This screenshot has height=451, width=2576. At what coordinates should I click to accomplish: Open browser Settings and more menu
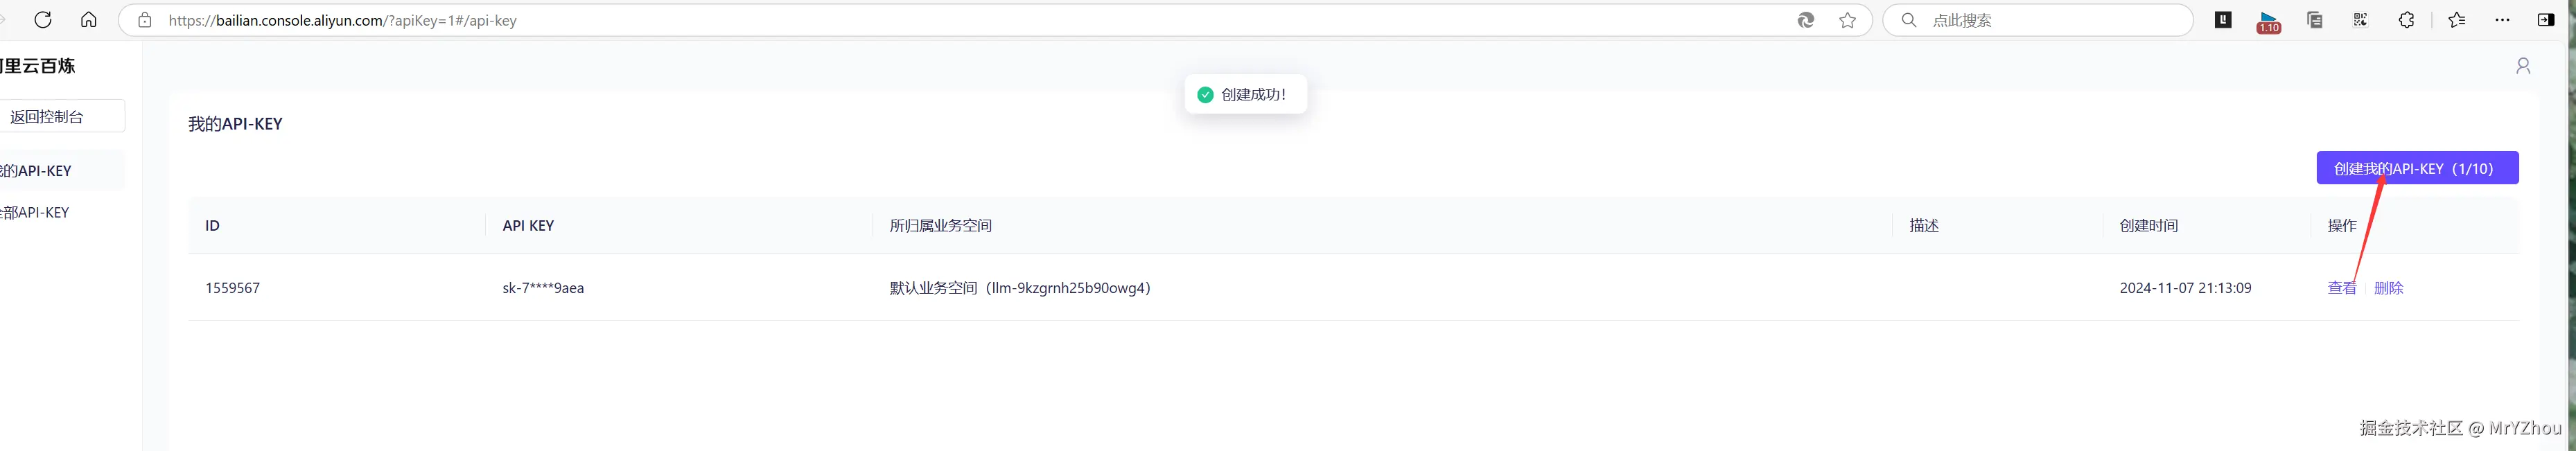coord(2502,20)
